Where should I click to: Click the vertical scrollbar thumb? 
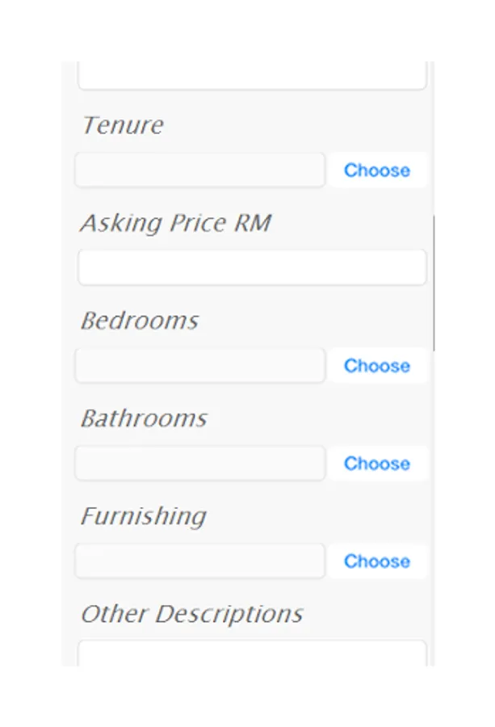[x=434, y=283]
